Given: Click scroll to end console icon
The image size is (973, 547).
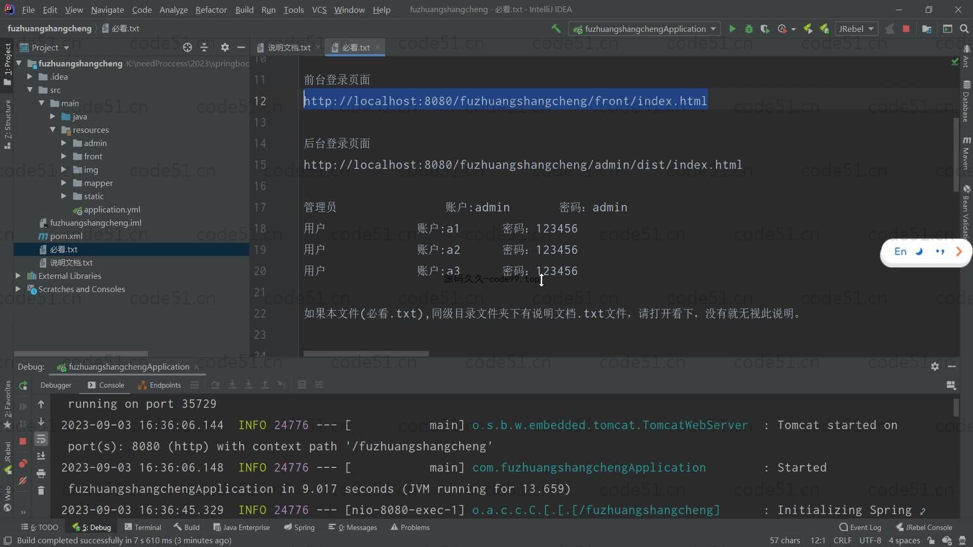Looking at the screenshot, I should coord(41,456).
